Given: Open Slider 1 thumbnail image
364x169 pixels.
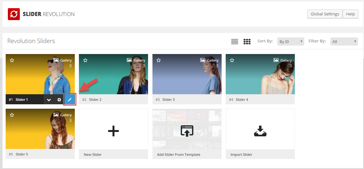Looking at the screenshot, I should pyautogui.click(x=40, y=74).
